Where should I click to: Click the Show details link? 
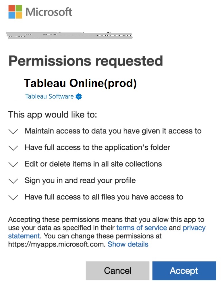tap(128, 244)
